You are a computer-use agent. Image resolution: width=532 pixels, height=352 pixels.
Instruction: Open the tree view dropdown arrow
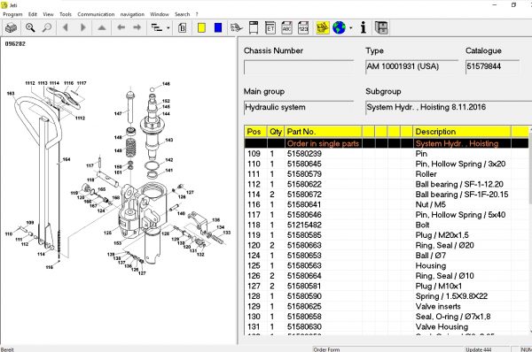(168, 28)
